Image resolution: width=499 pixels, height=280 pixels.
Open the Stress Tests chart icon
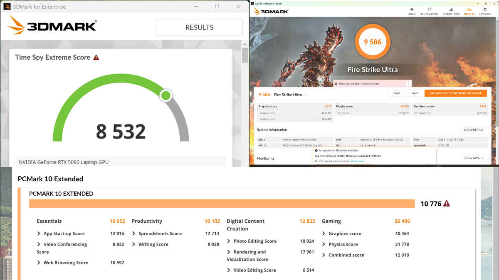(451, 9)
